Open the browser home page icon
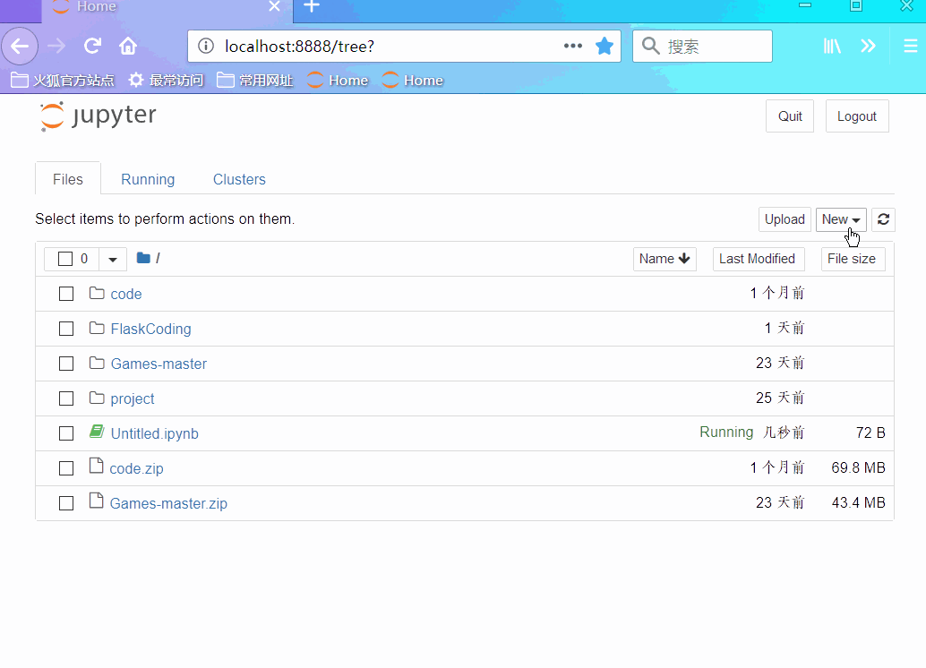 point(127,46)
